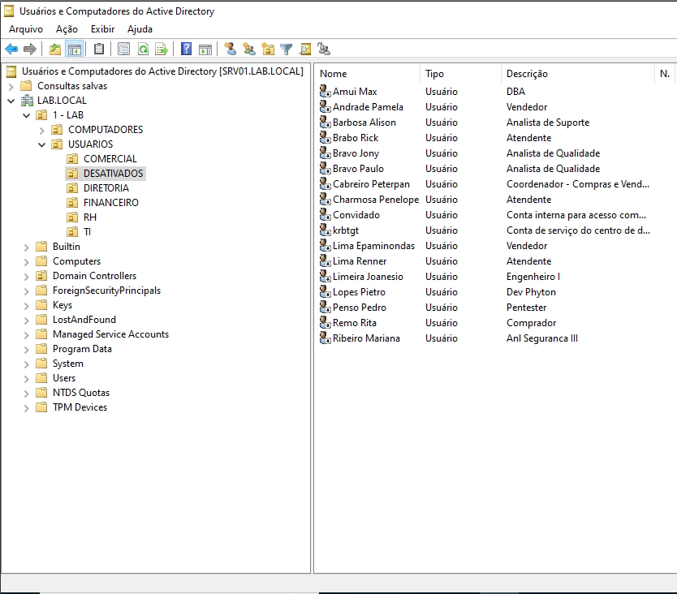Click the LAB.LOCAL domain icon in the tree
The width and height of the screenshot is (677, 594).
click(x=28, y=101)
